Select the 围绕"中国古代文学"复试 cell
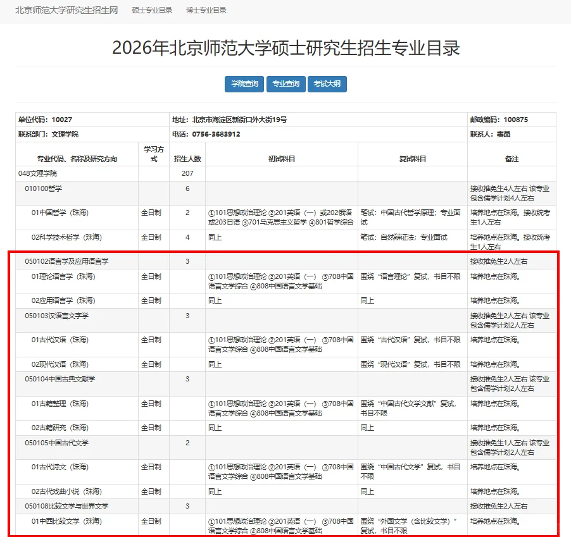The height and width of the screenshot is (537, 571). tap(413, 472)
